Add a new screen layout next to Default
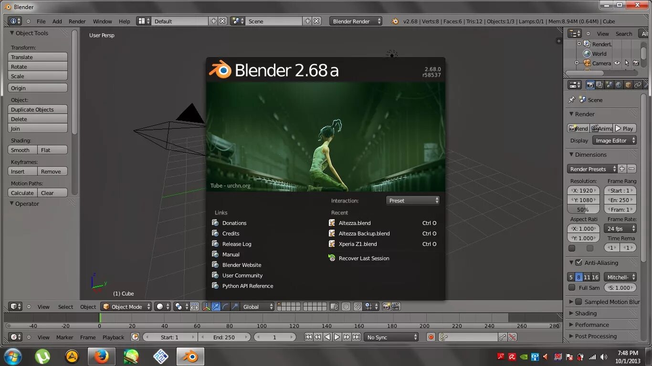 [213, 21]
